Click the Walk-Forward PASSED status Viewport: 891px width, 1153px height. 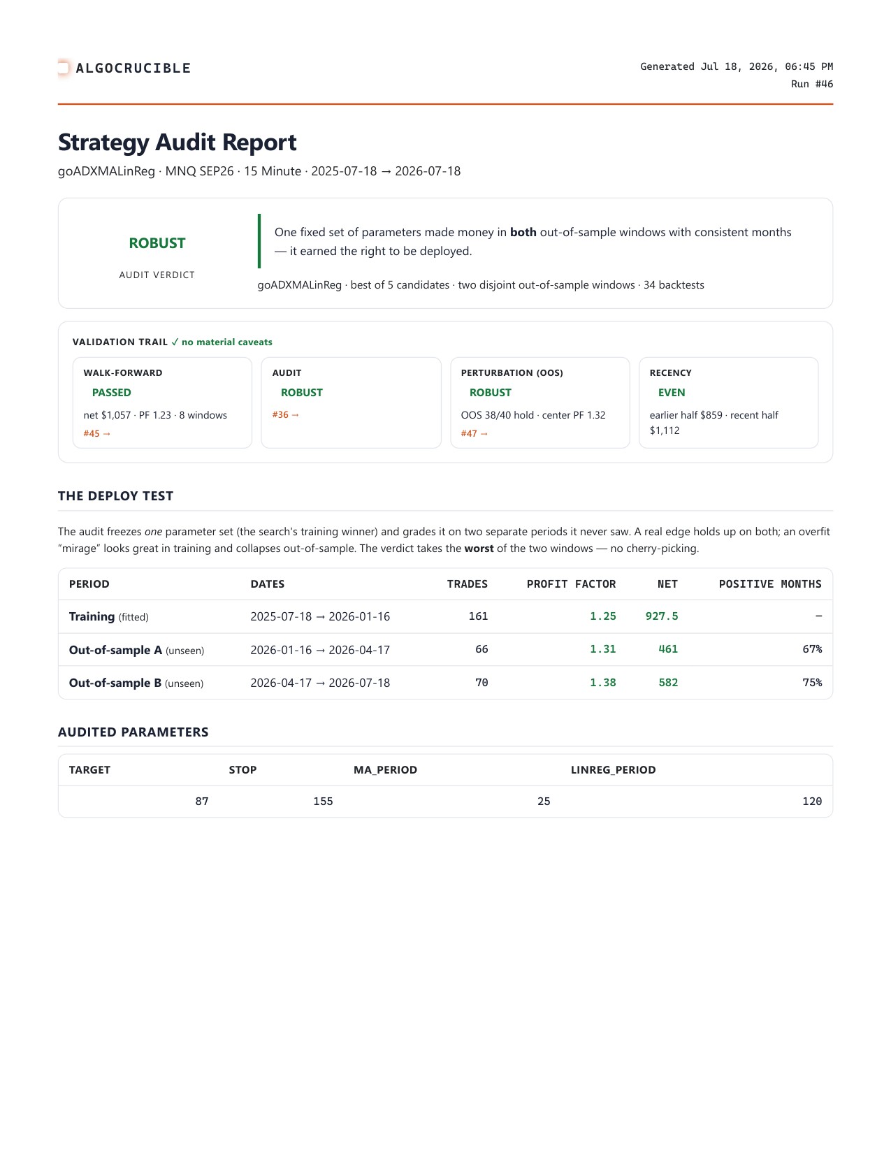coord(112,393)
